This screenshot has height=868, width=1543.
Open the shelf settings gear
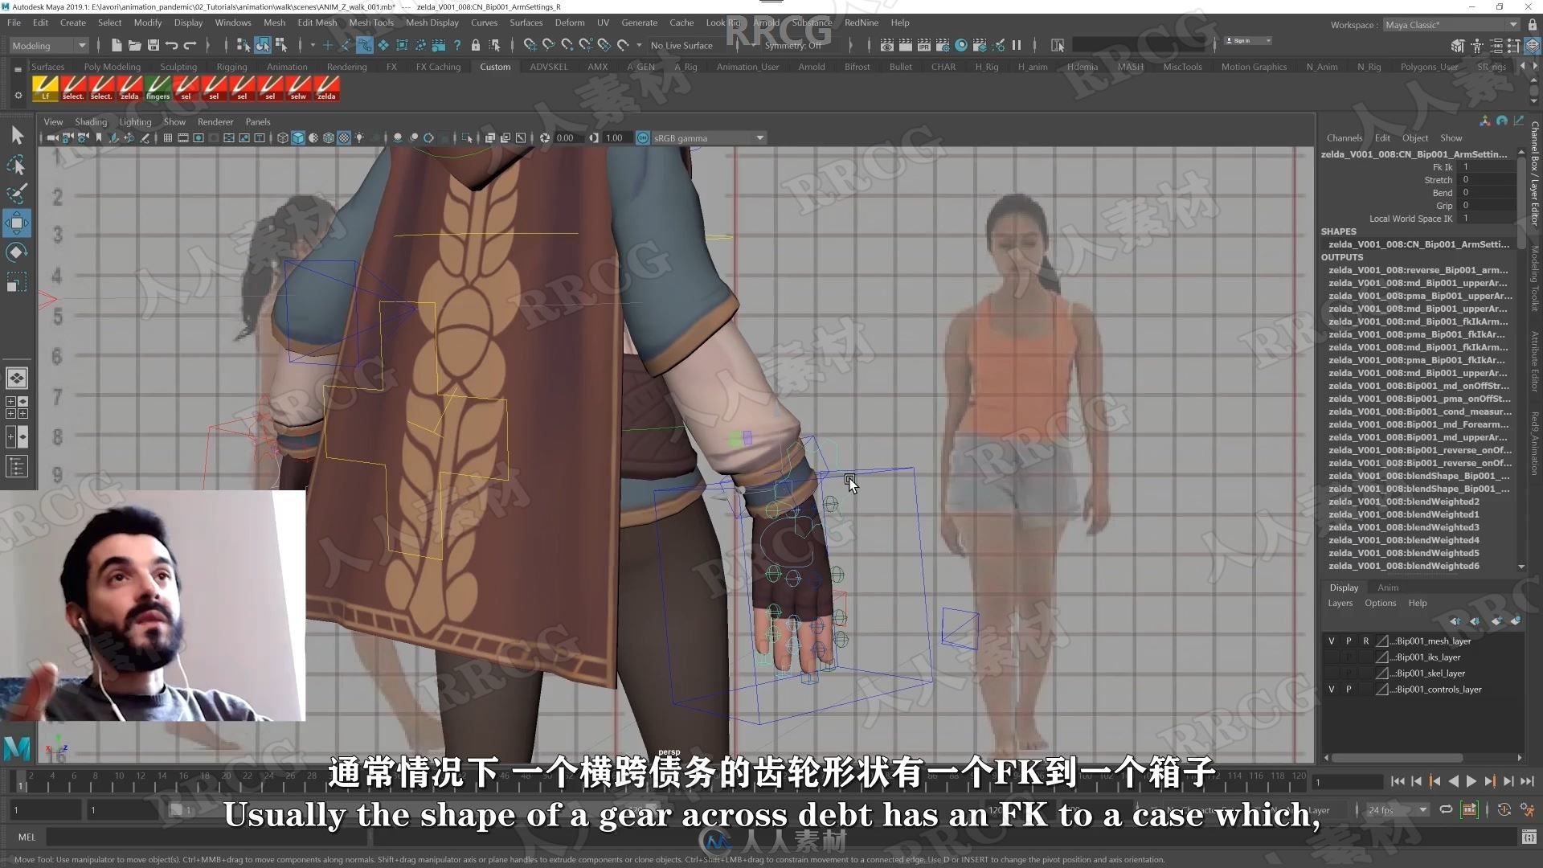tap(18, 95)
